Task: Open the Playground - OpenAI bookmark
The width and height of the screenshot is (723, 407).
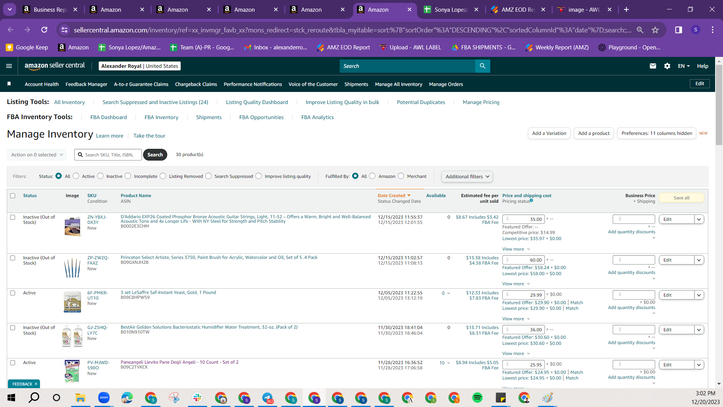Action: [630, 47]
